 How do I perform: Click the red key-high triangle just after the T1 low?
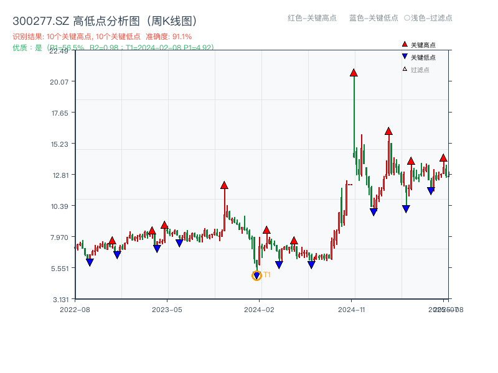coord(267,230)
